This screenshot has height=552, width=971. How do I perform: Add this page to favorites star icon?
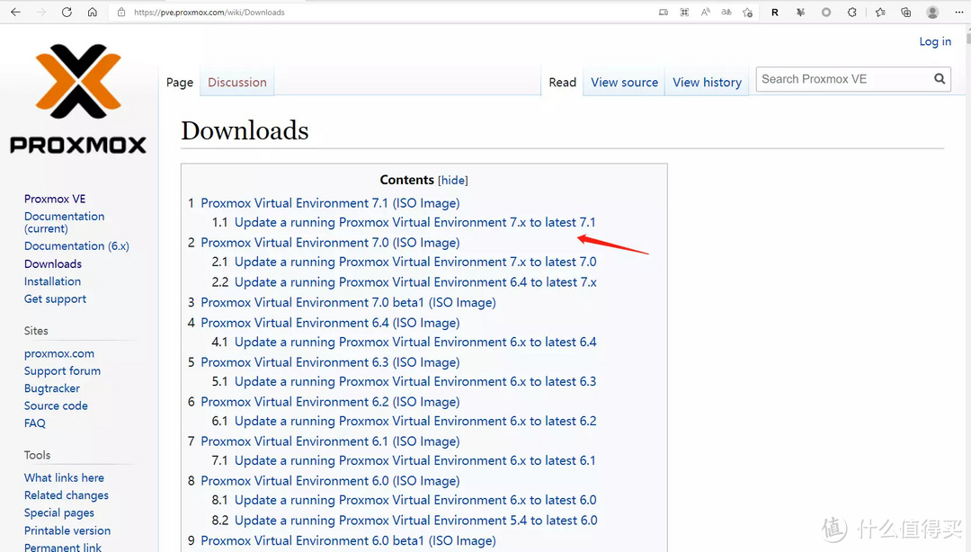747,12
